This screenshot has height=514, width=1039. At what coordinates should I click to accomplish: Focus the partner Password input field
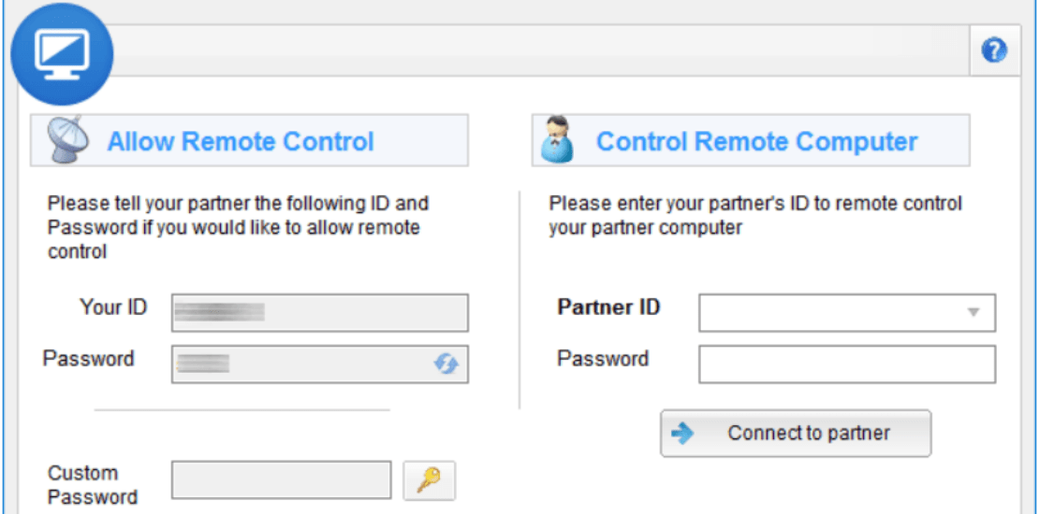click(x=847, y=364)
